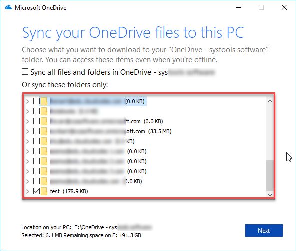Expand the 33.5 MB folder arrow
This screenshot has width=296, height=251.
[x=28, y=131]
